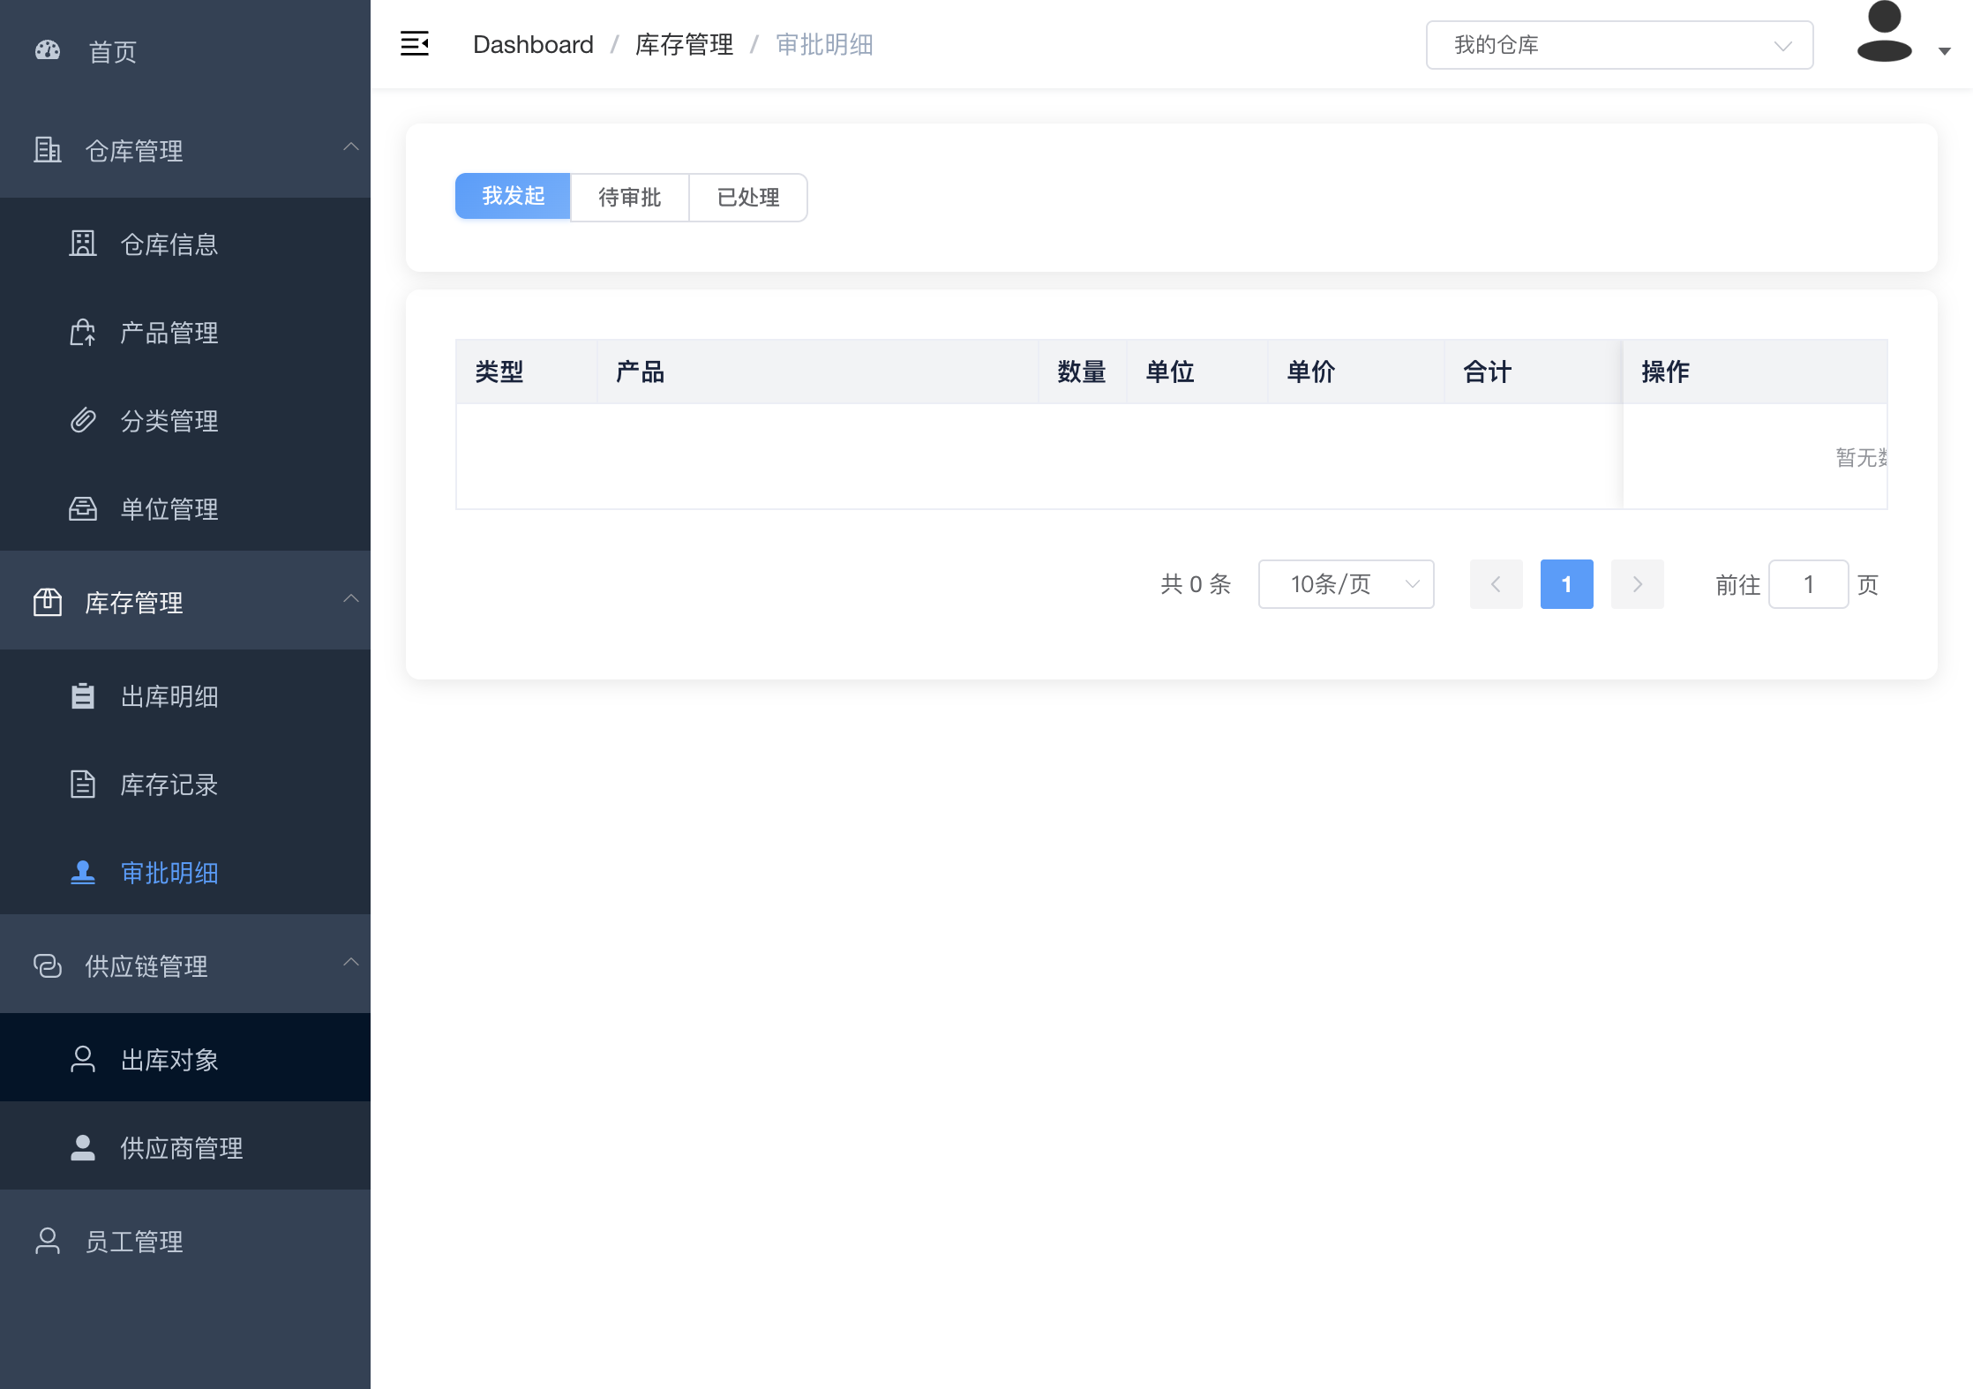Click the document icon for 库存记录
This screenshot has height=1389, width=1973.
point(83,784)
